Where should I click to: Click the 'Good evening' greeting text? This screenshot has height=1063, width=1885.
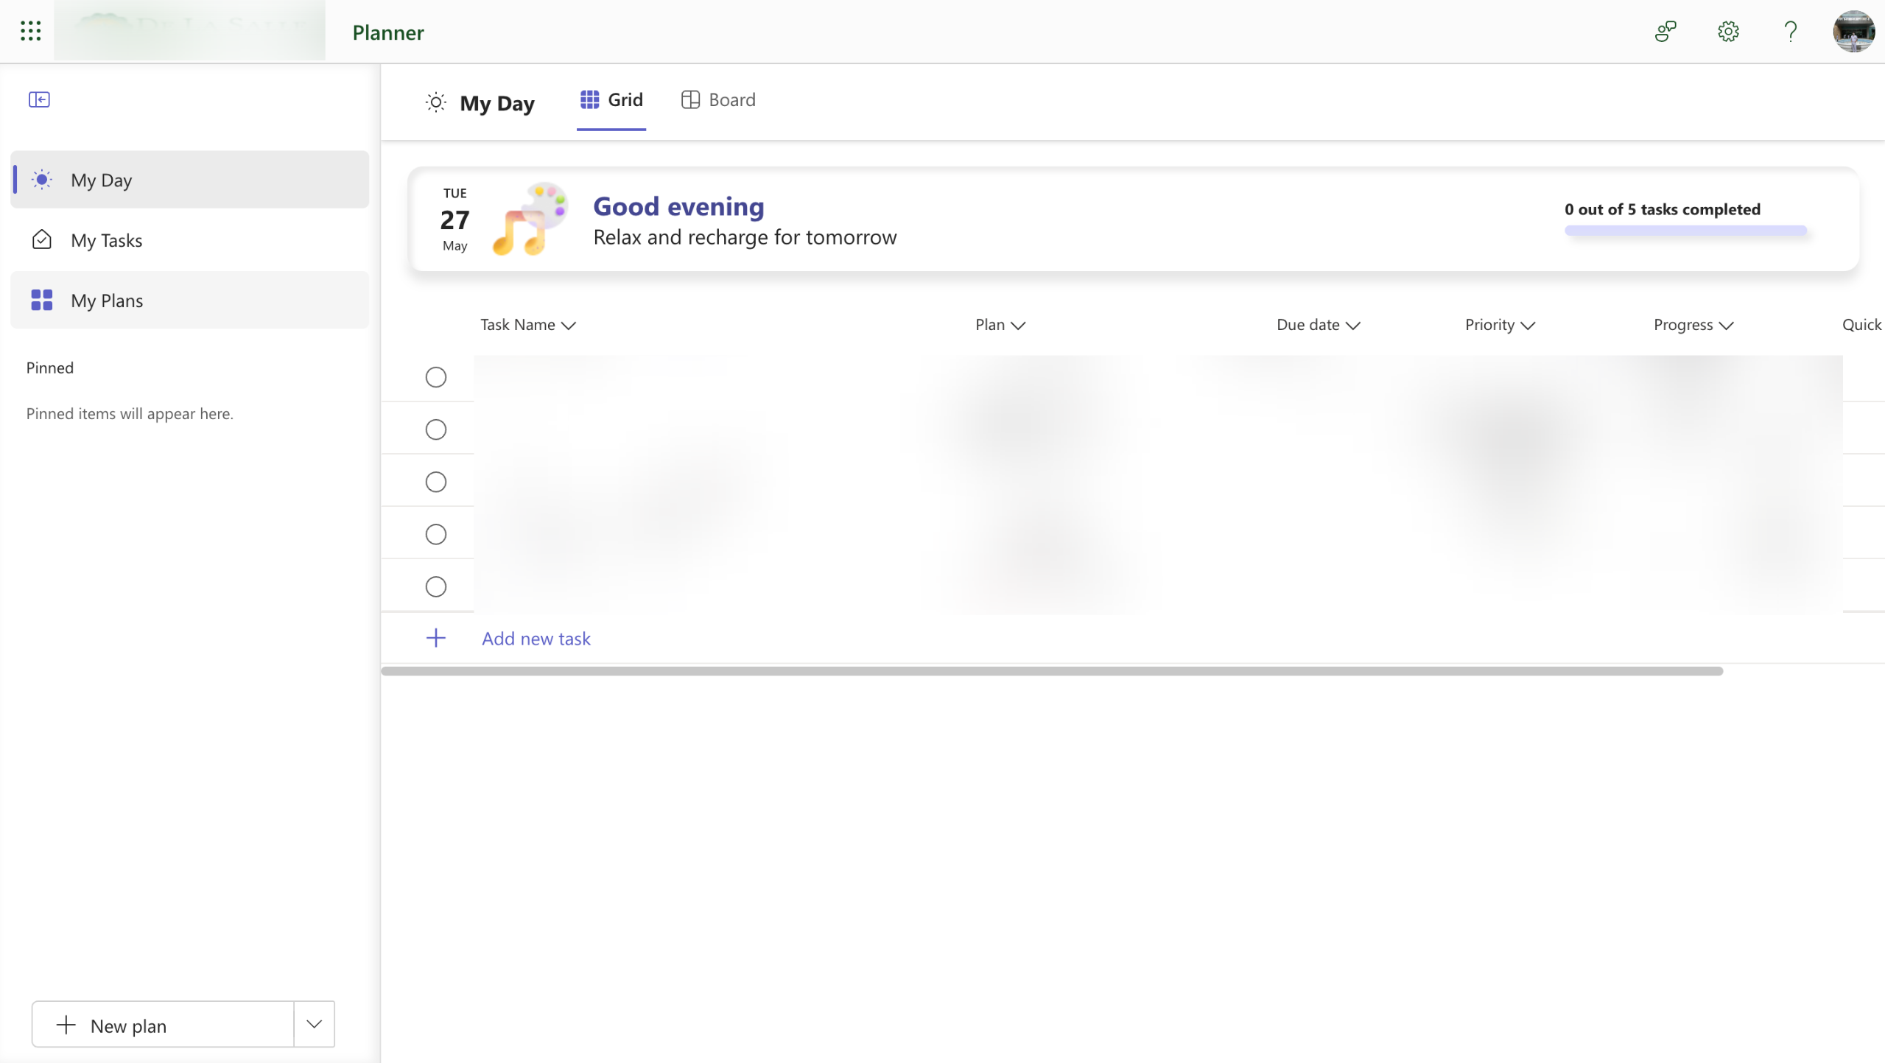(x=678, y=206)
